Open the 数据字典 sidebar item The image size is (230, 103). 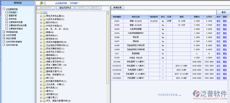click(x=13, y=15)
